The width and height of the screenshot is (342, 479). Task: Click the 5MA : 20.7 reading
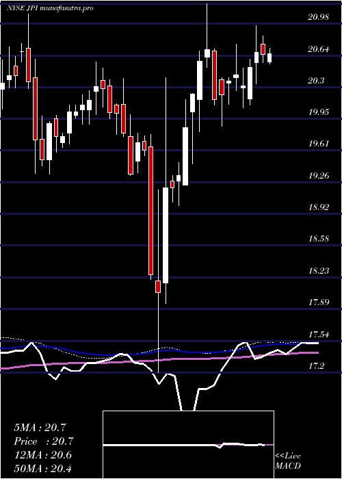tap(40, 428)
